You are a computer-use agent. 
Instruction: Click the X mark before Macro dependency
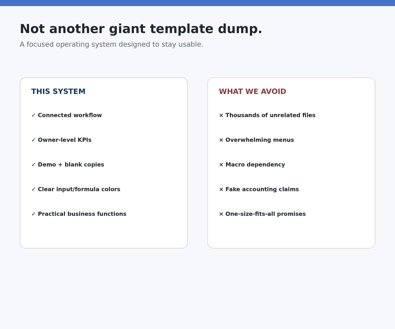point(221,164)
